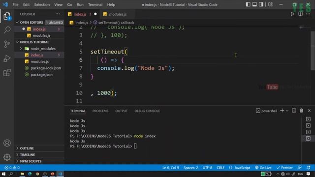Select the TERMINAL panel tab
The image size is (315, 177).
click(78, 111)
